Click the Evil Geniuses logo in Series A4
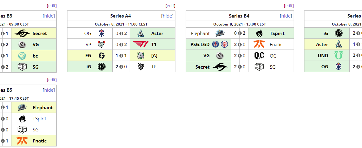 pos(102,55)
